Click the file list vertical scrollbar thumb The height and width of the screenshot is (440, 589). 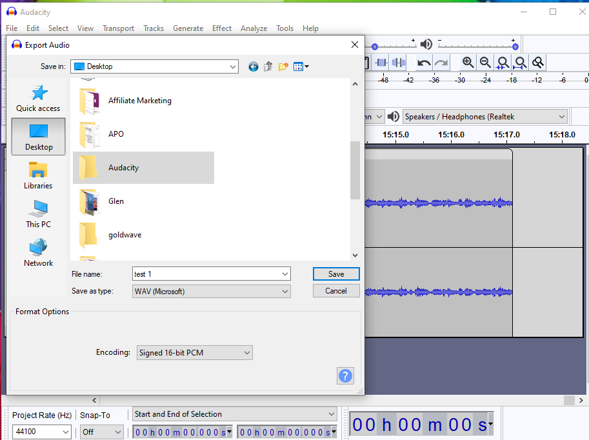click(355, 170)
